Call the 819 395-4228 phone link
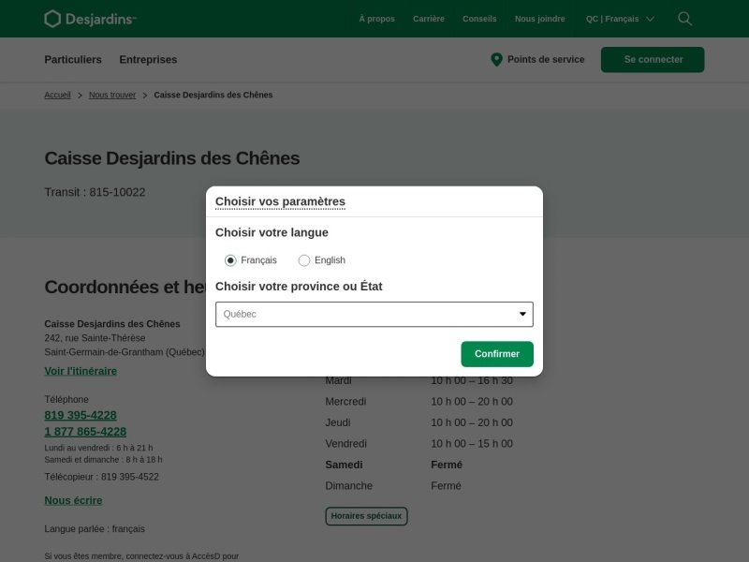Viewport: 749px width, 562px height. (81, 415)
